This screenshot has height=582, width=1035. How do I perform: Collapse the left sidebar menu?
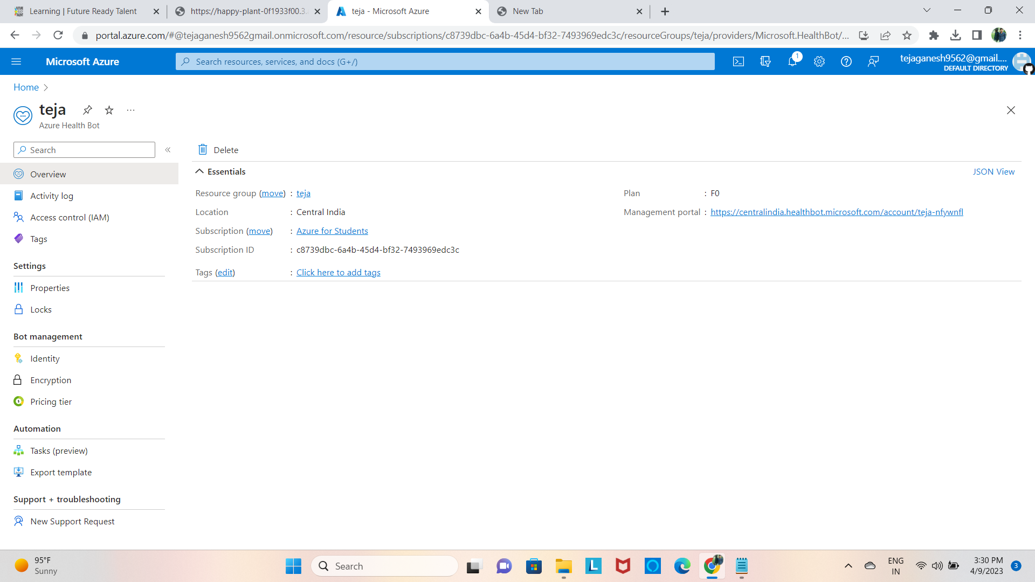click(168, 150)
